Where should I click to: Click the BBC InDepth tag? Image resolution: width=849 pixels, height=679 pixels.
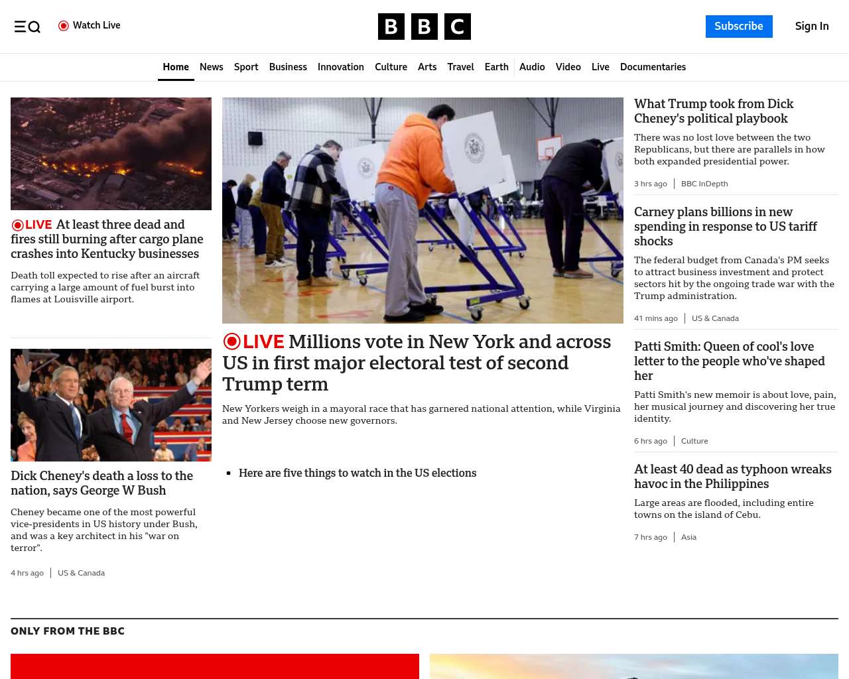[x=704, y=184]
